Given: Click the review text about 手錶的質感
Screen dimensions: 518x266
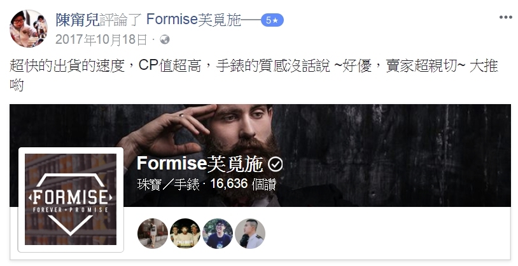Looking at the screenshot, I should coord(254,75).
